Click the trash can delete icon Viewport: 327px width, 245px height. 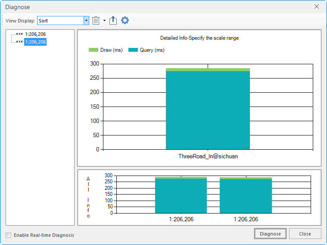tap(96, 21)
